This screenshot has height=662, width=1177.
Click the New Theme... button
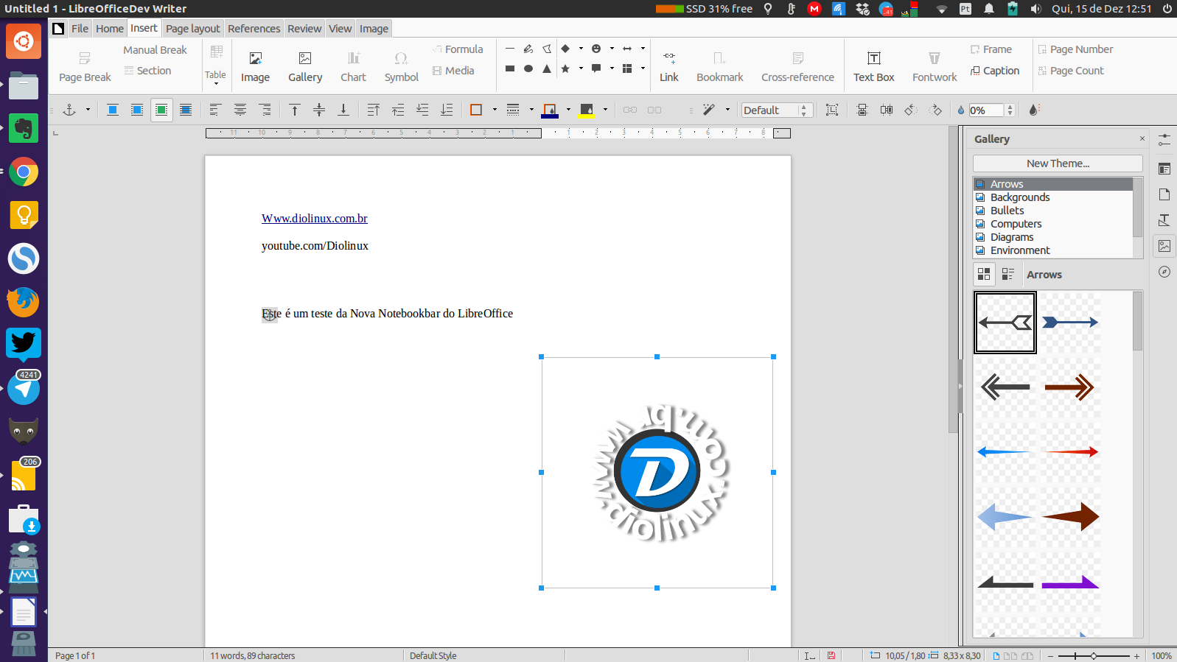click(x=1058, y=163)
